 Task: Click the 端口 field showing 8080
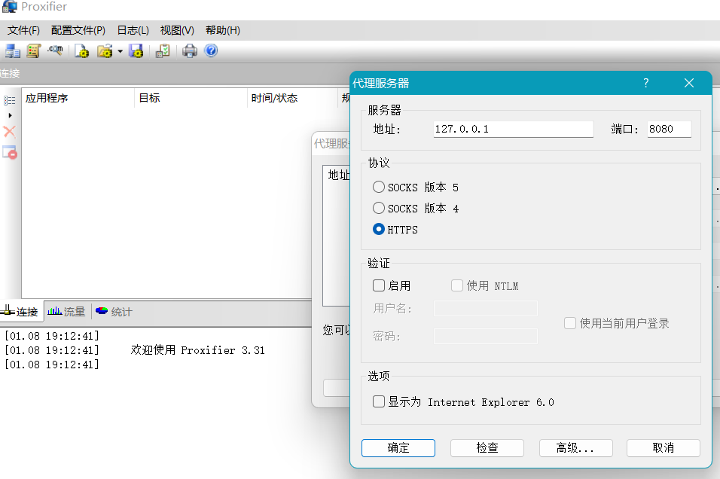[669, 129]
